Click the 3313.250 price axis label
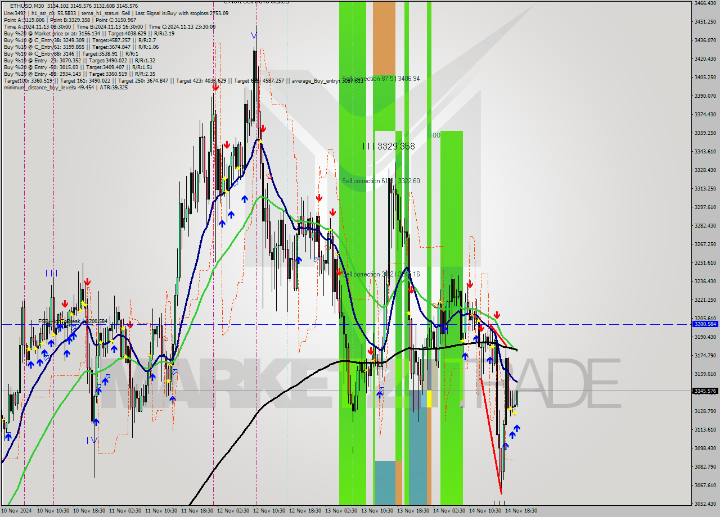720x517 pixels. pos(705,188)
